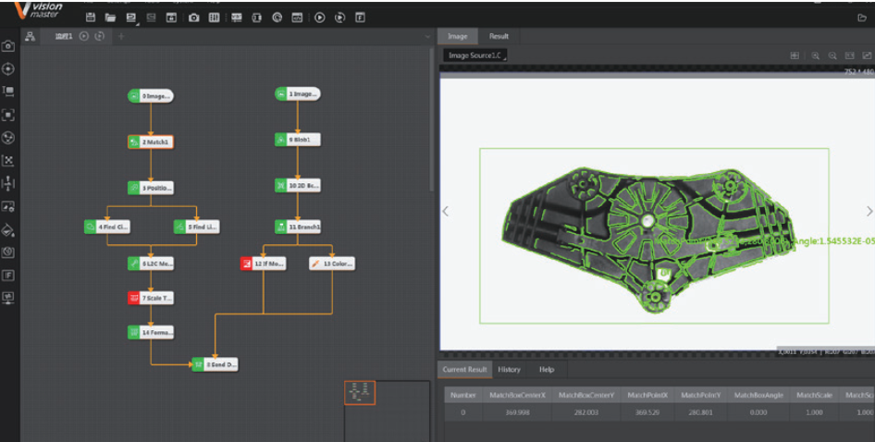
Task: Zoom out on the image view
Action: tap(832, 55)
